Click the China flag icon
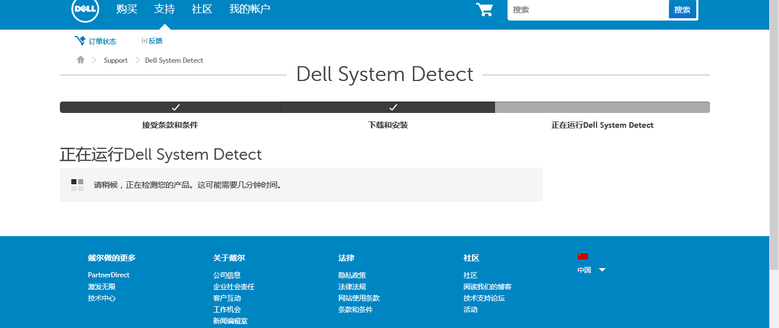 [583, 256]
